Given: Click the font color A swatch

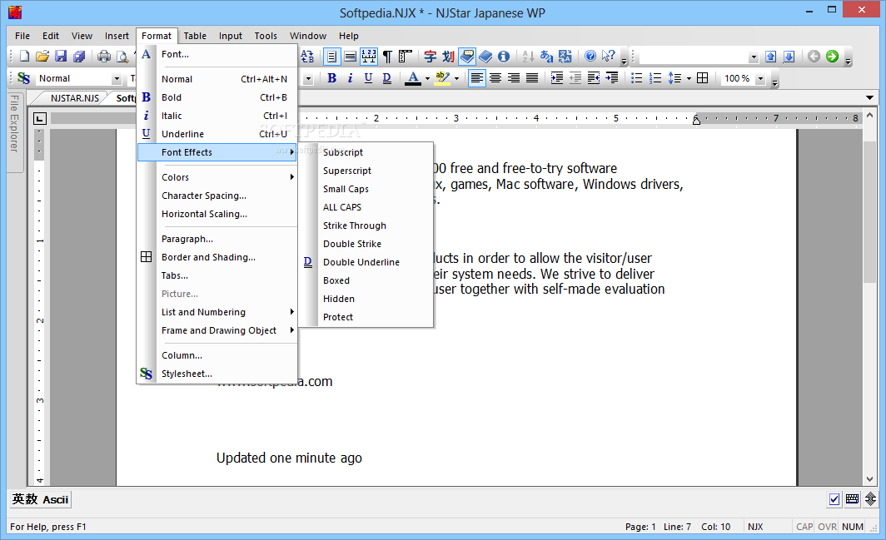Looking at the screenshot, I should click(414, 78).
